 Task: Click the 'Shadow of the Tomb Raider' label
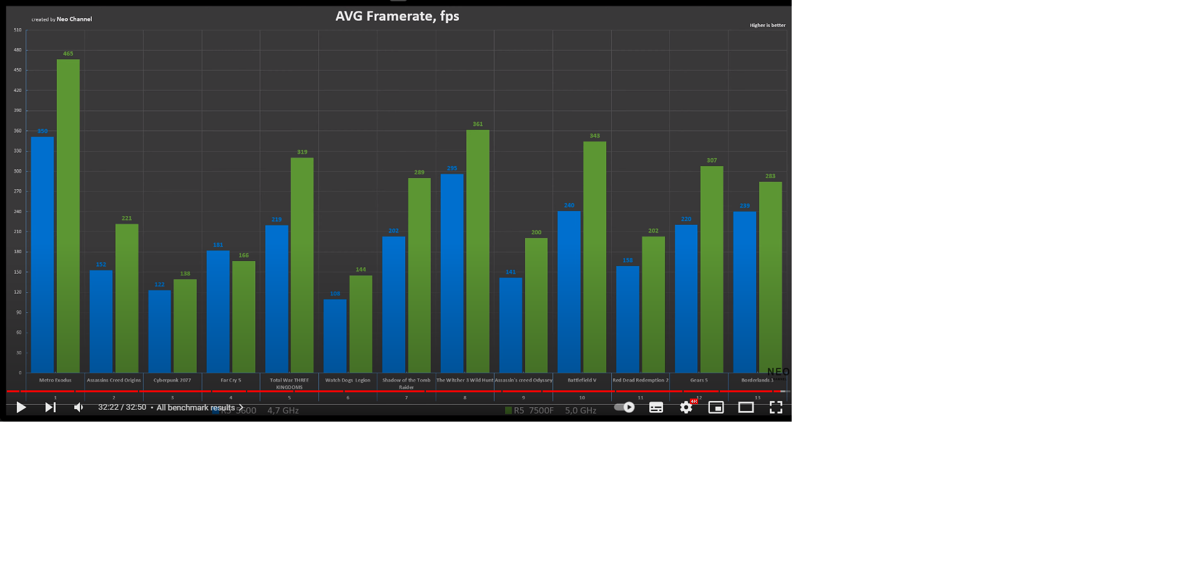[406, 384]
